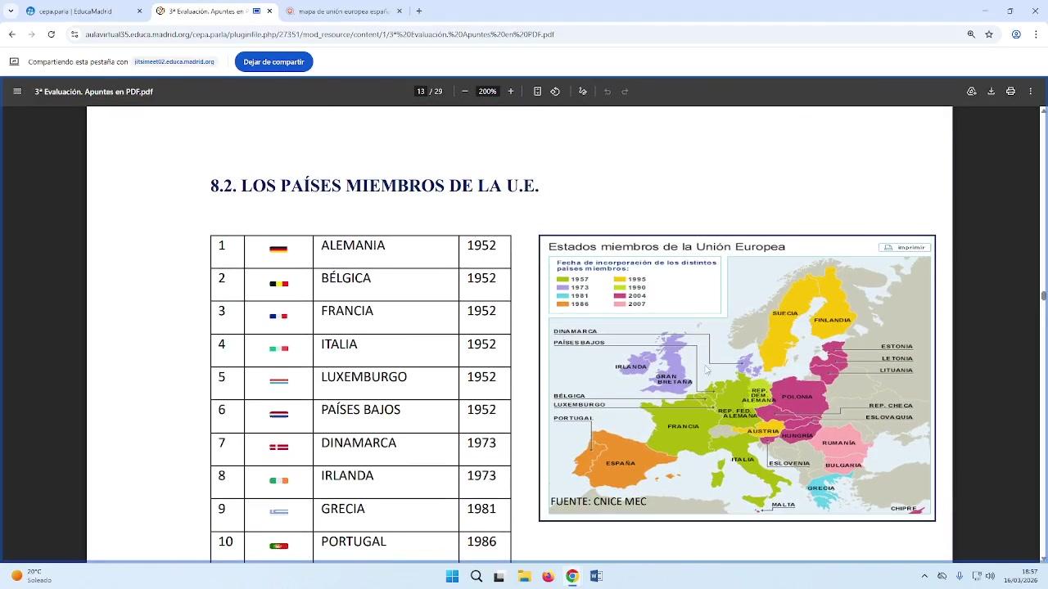Screen dimensions: 1048x589
Task: Toggle microphone in system tray
Action: coord(960,576)
